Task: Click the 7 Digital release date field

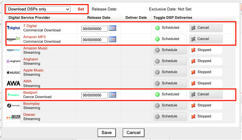Action: tap(94, 29)
